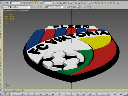Click Add Selection to Current Layer icon
The image size is (128, 96).
pyautogui.click(x=35, y=7)
